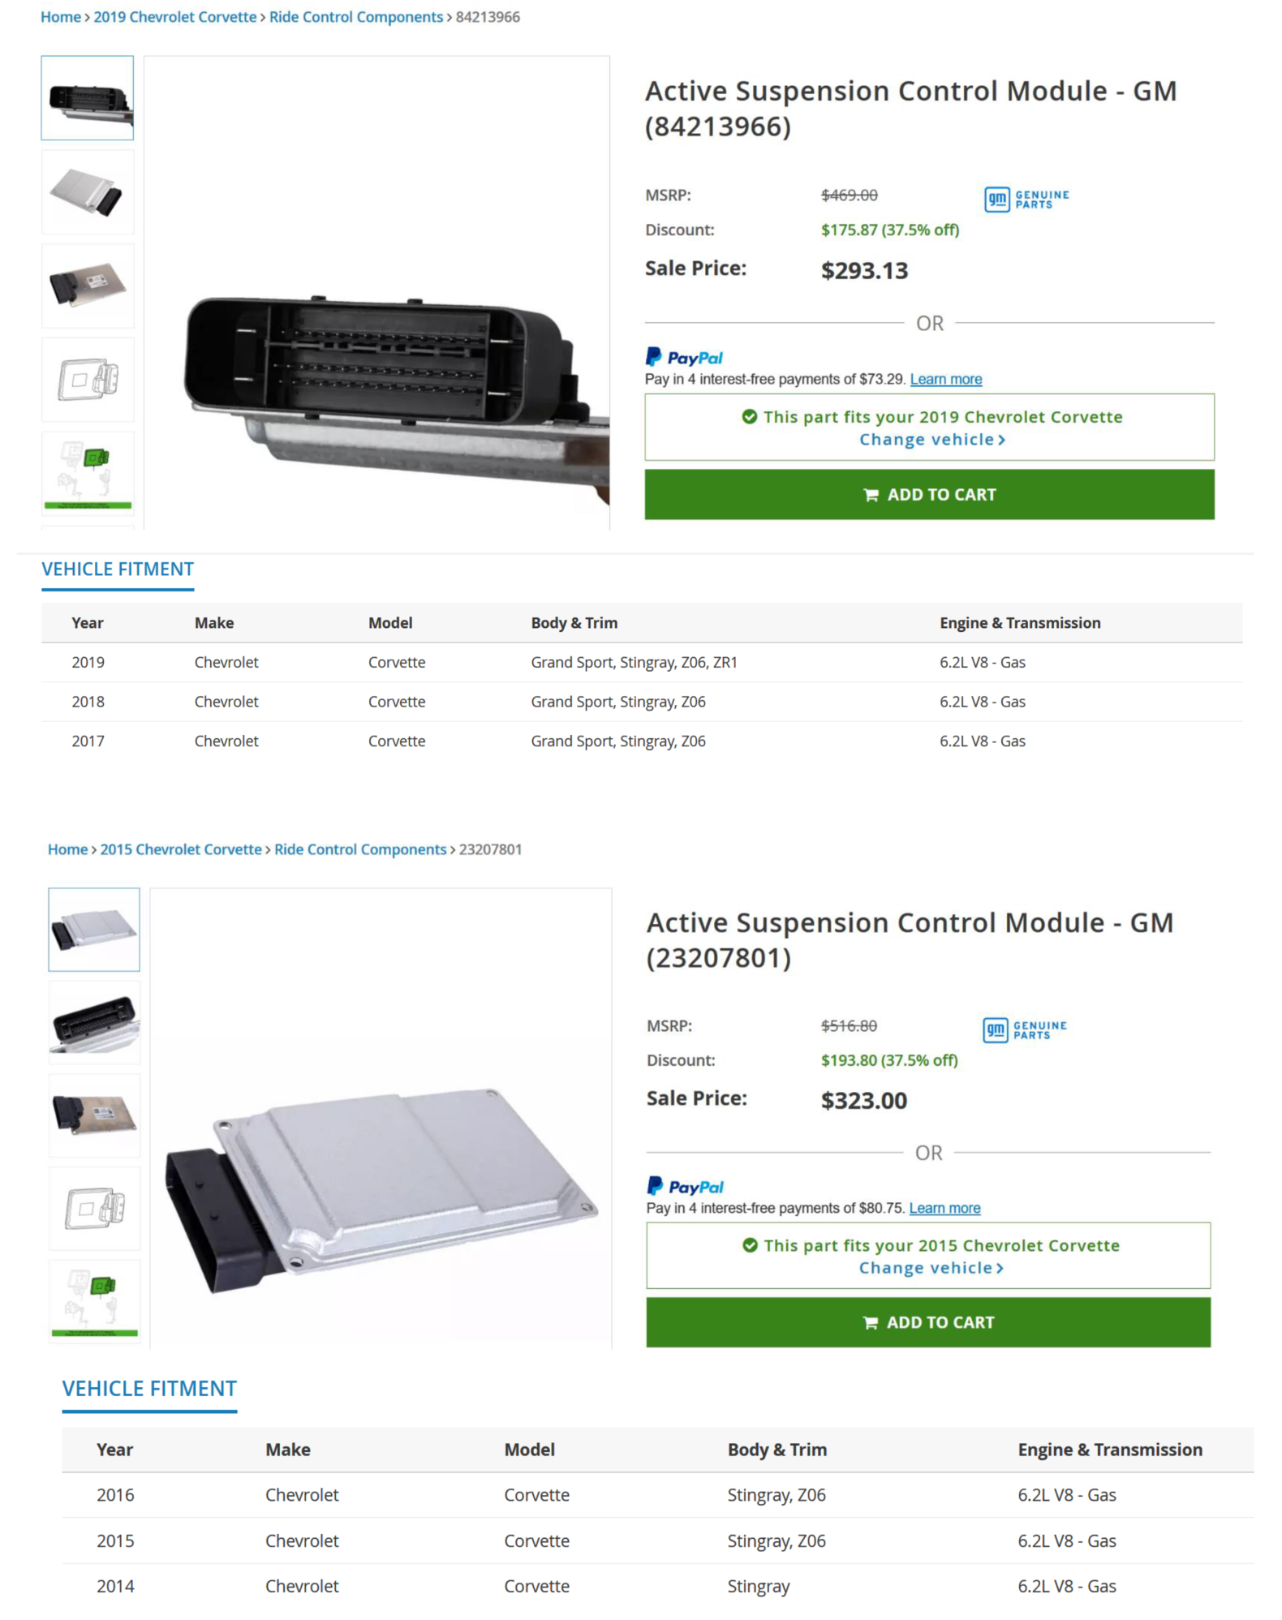The image size is (1282, 1620).
Task: Select the black connector thumbnail for part 23207801
Action: click(94, 1022)
